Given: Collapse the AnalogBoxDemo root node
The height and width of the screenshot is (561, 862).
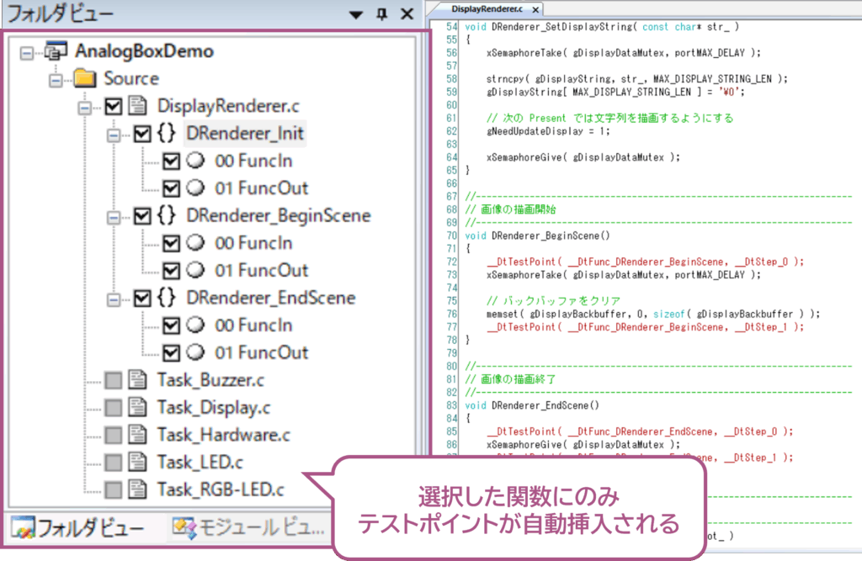Looking at the screenshot, I should click(26, 52).
